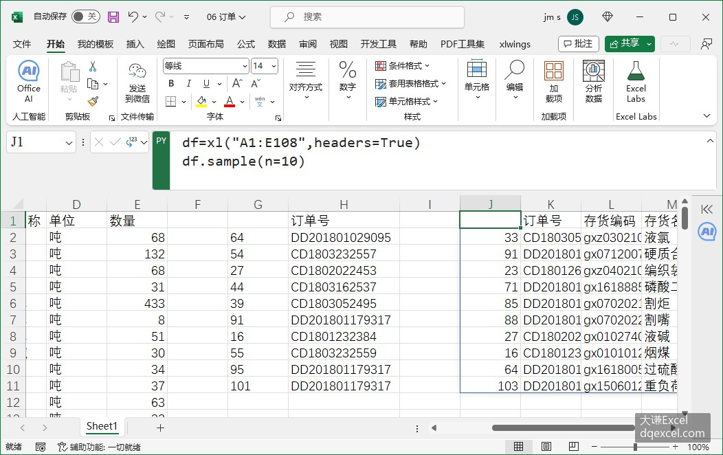This screenshot has width=723, height=455.
Task: Apply Bold formatting
Action: pos(171,83)
